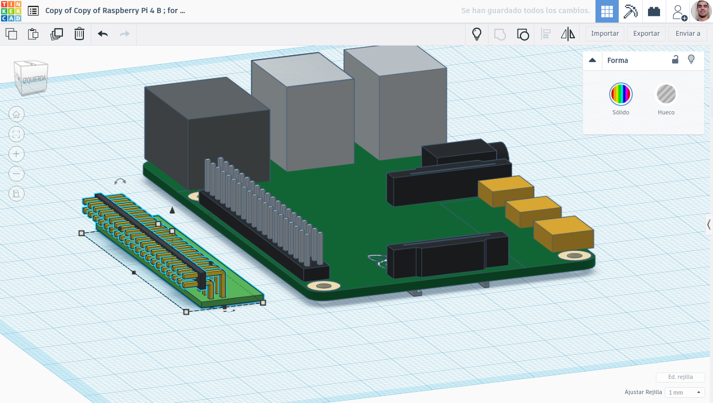Screen dimensions: 713x403
Task: Click the IZQUIERDA view cube
Action: [x=33, y=79]
